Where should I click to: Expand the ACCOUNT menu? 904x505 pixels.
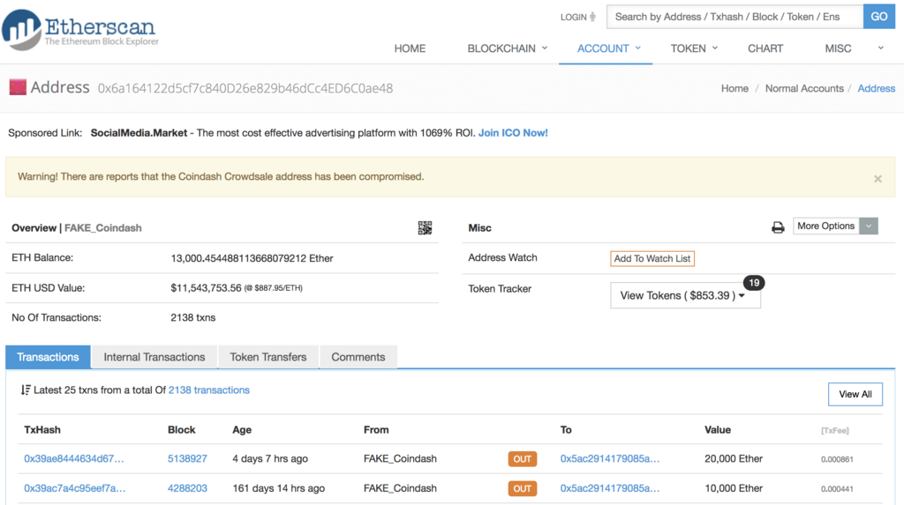(609, 49)
